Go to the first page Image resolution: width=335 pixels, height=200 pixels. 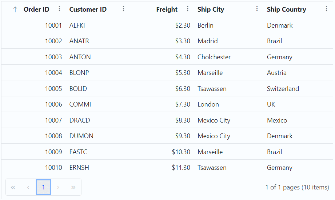point(13,187)
